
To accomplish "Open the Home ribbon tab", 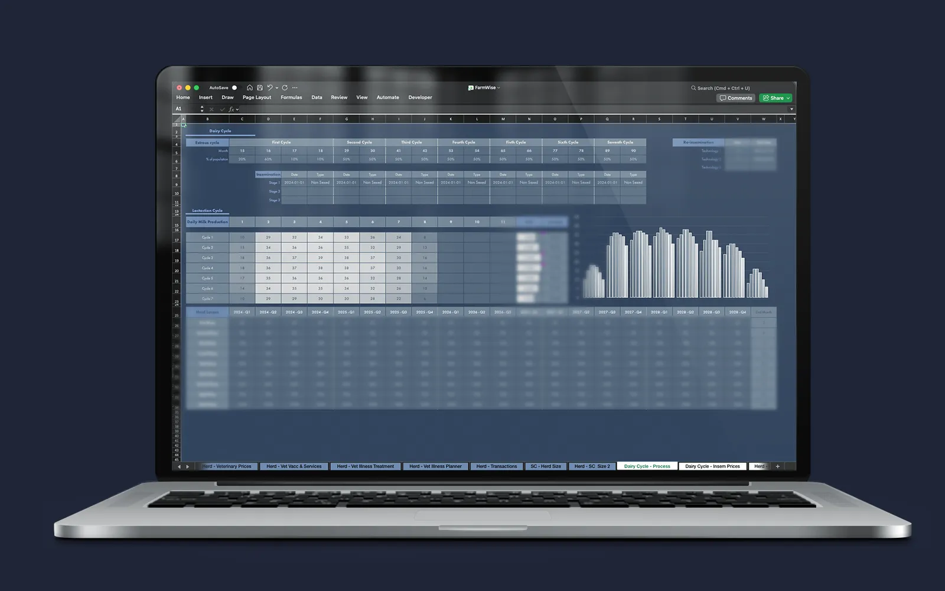I will pos(183,98).
